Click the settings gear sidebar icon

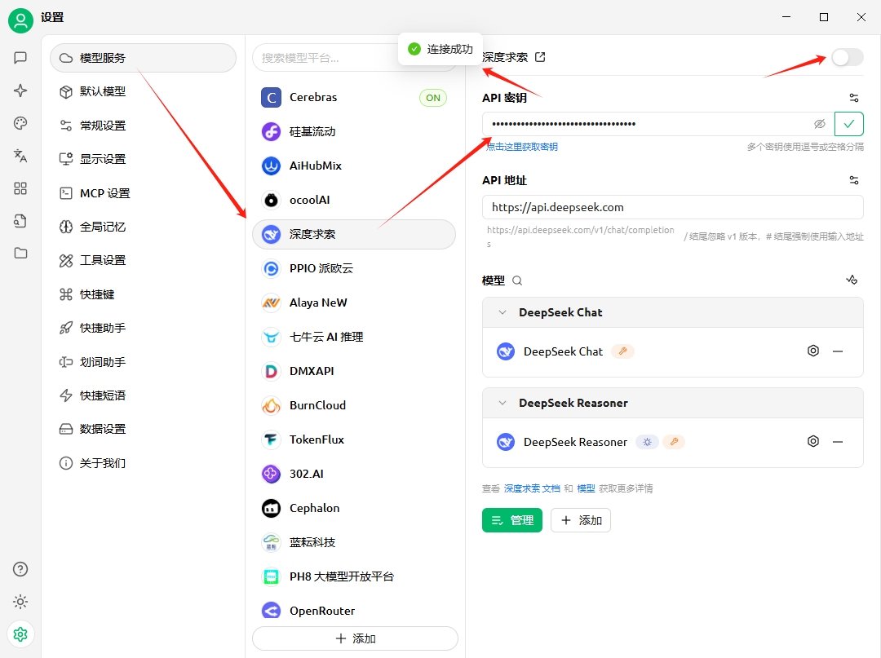20,634
